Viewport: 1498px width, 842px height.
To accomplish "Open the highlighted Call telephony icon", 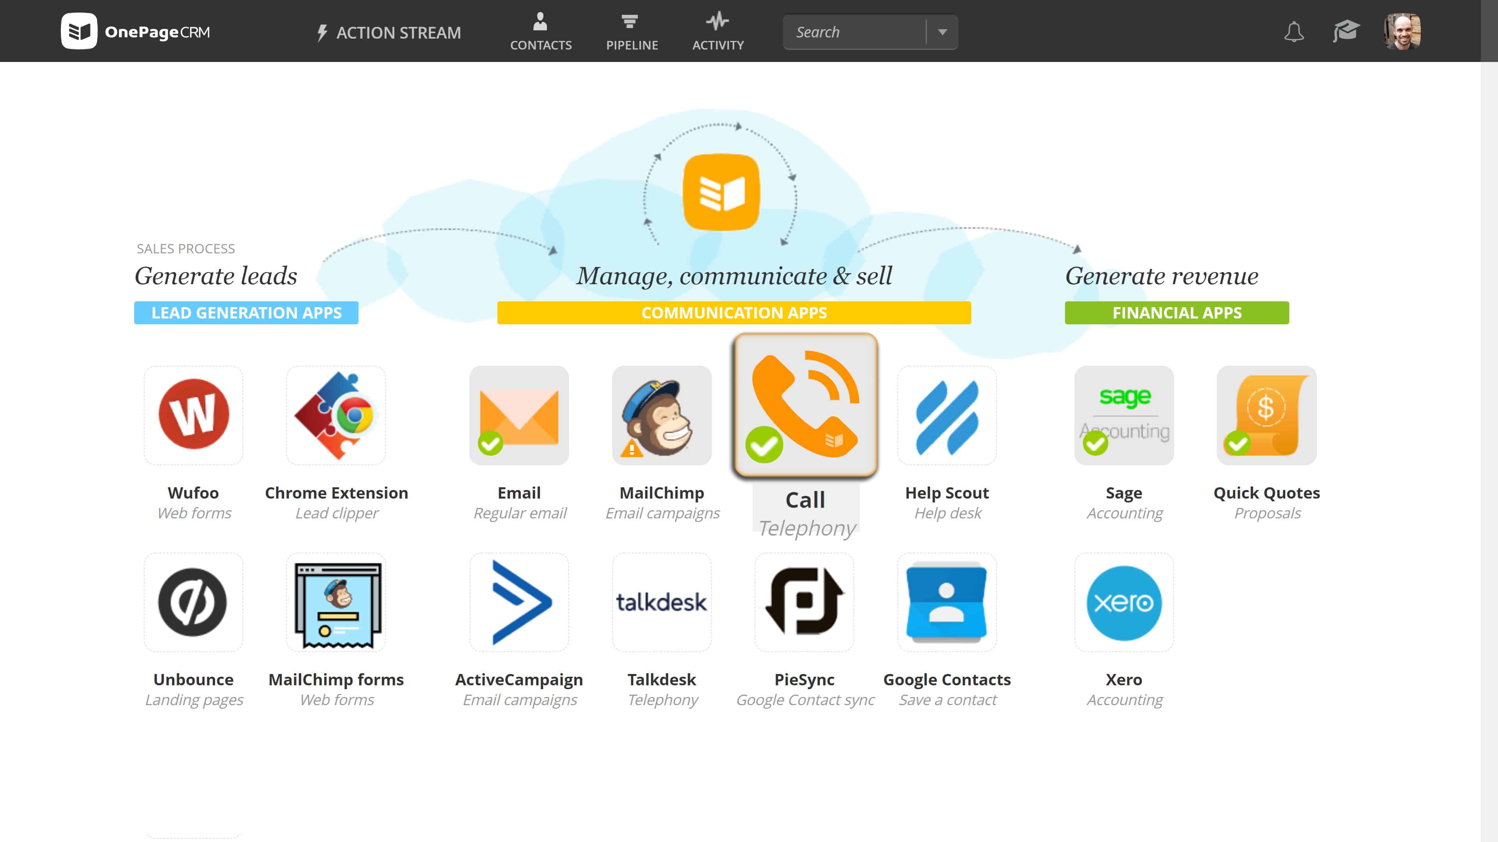I will [x=806, y=405].
